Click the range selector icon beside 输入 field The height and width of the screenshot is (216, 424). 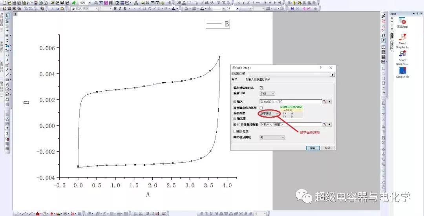[x=325, y=102]
